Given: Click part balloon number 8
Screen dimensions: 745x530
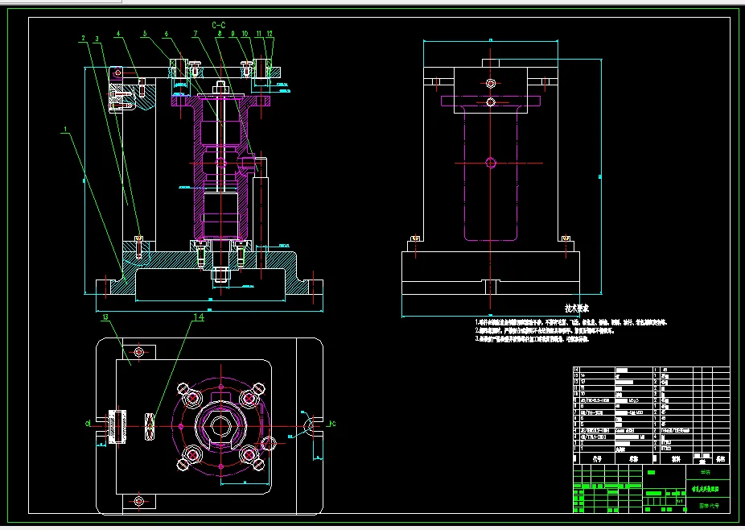Looking at the screenshot, I should click(x=220, y=34).
